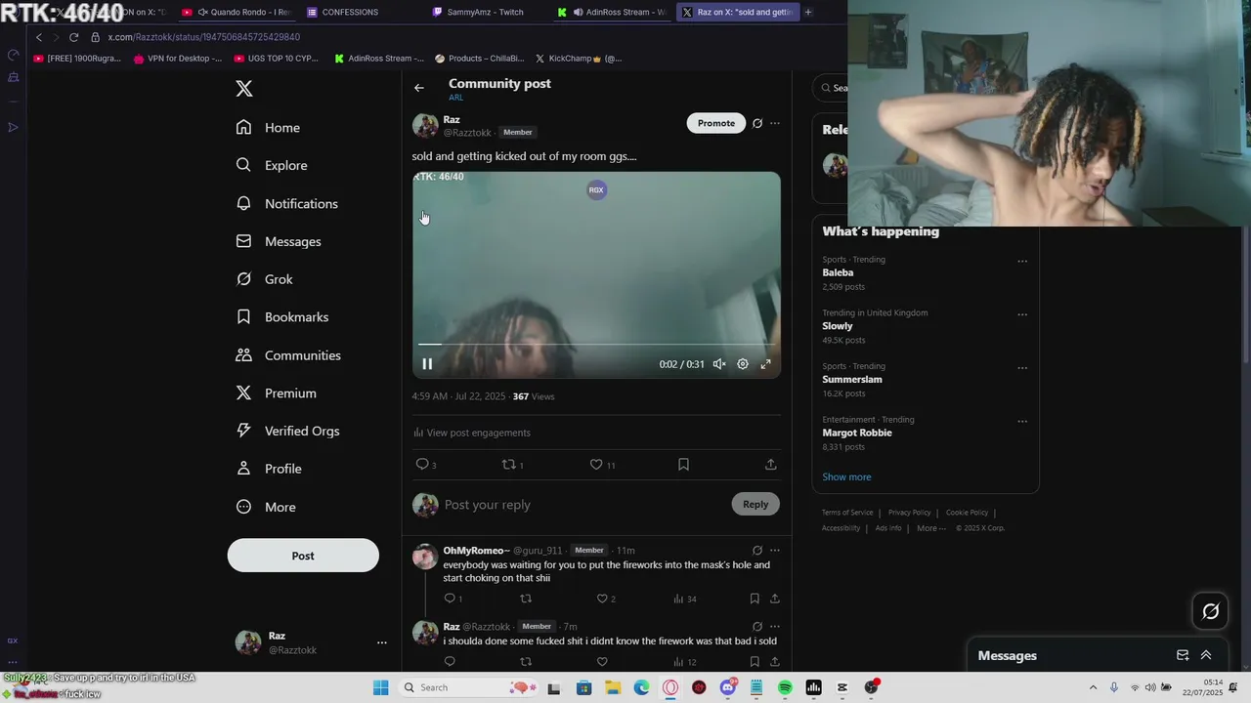Share the main post
The height and width of the screenshot is (703, 1251).
(x=771, y=465)
